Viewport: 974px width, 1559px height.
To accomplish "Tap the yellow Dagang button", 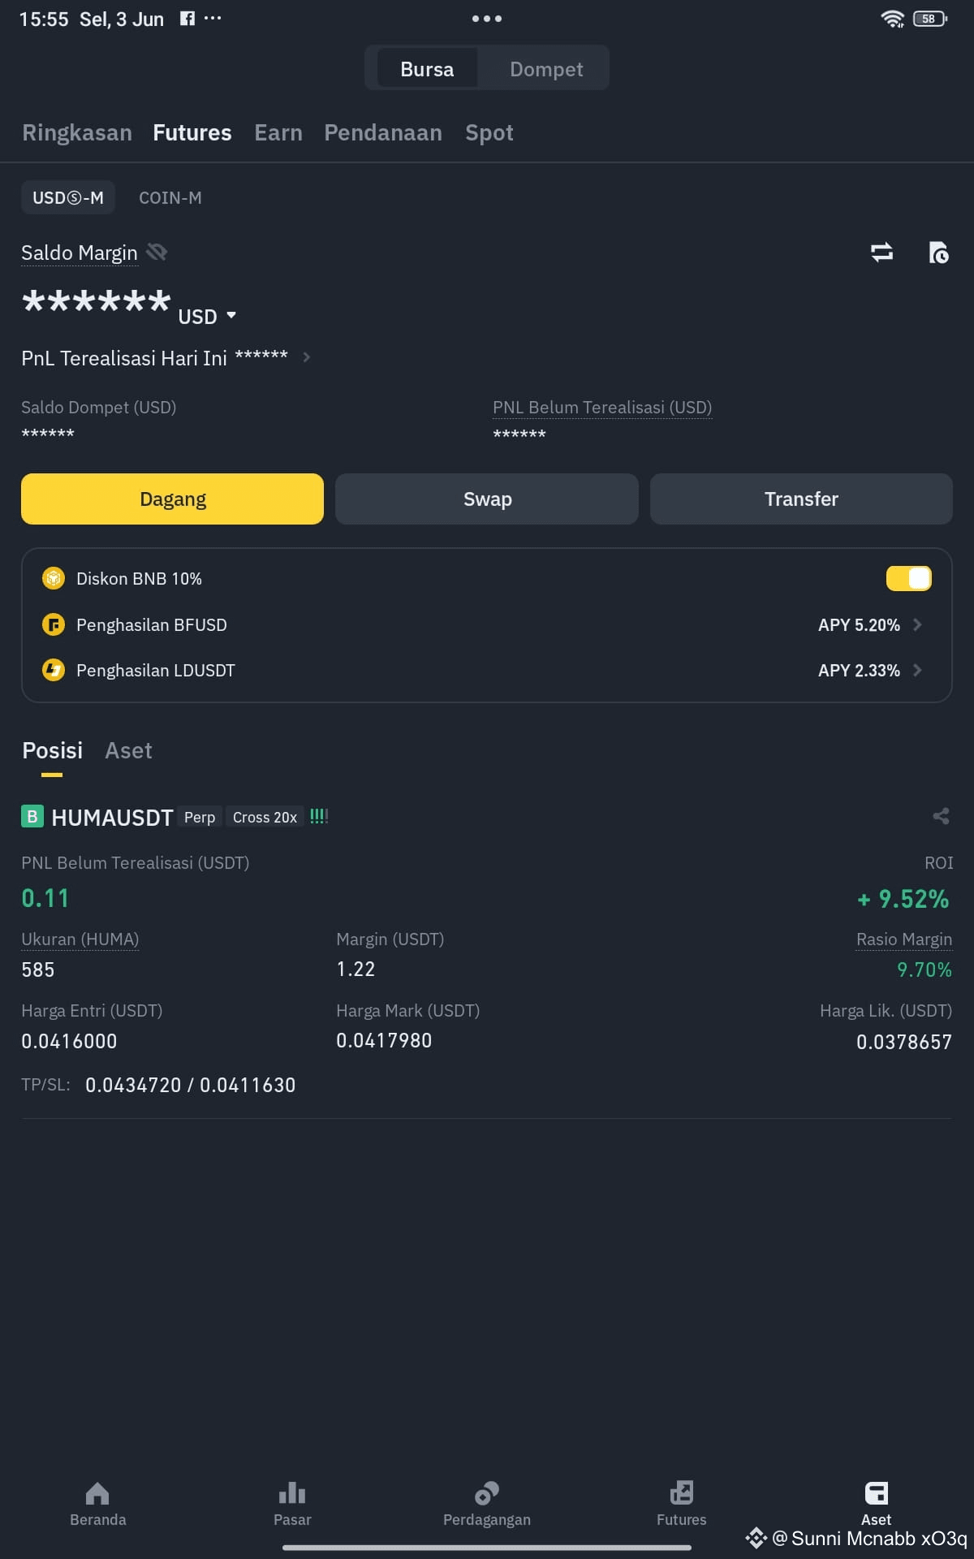I will point(172,499).
